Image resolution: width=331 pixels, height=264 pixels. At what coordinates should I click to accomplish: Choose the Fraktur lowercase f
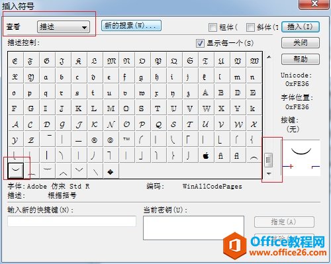pos(126,77)
